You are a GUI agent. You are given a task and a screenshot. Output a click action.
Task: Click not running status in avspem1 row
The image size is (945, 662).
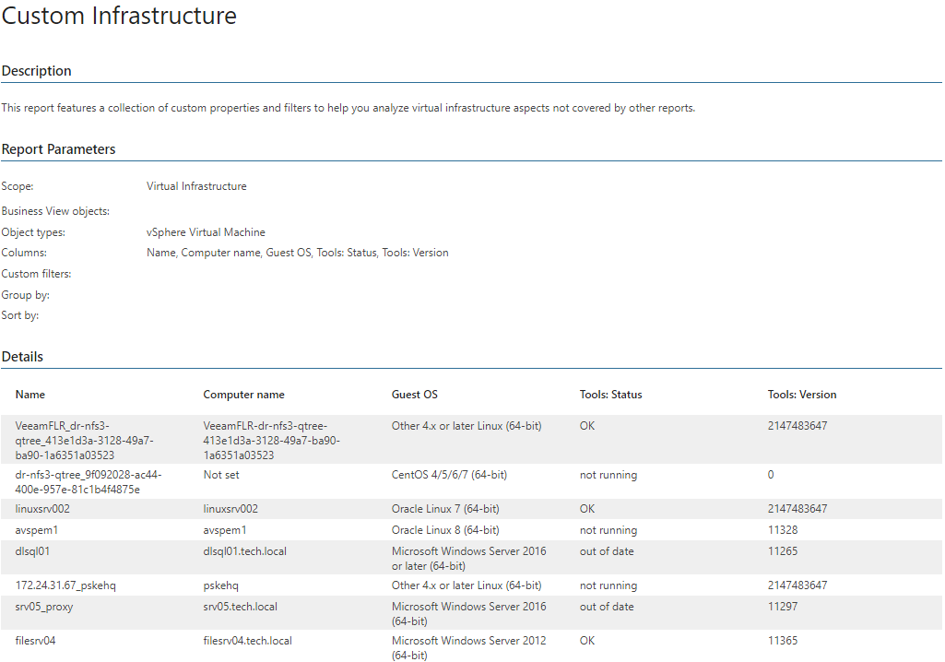(x=608, y=530)
